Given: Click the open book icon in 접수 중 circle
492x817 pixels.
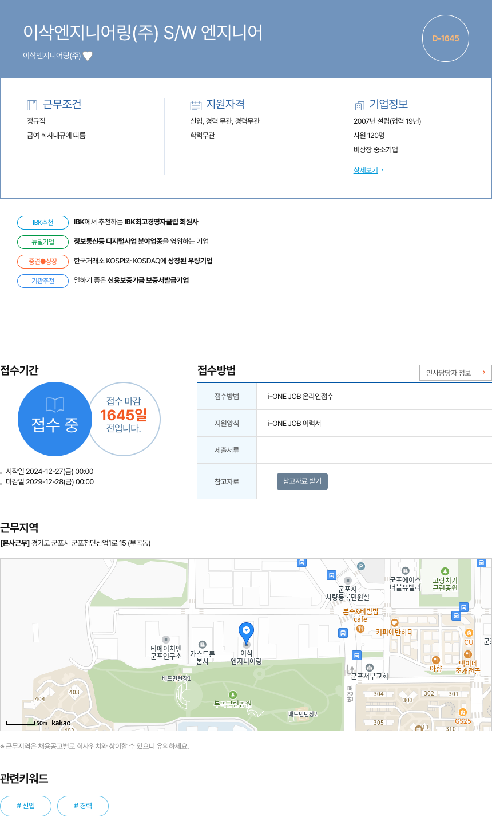Looking at the screenshot, I should coord(55,405).
